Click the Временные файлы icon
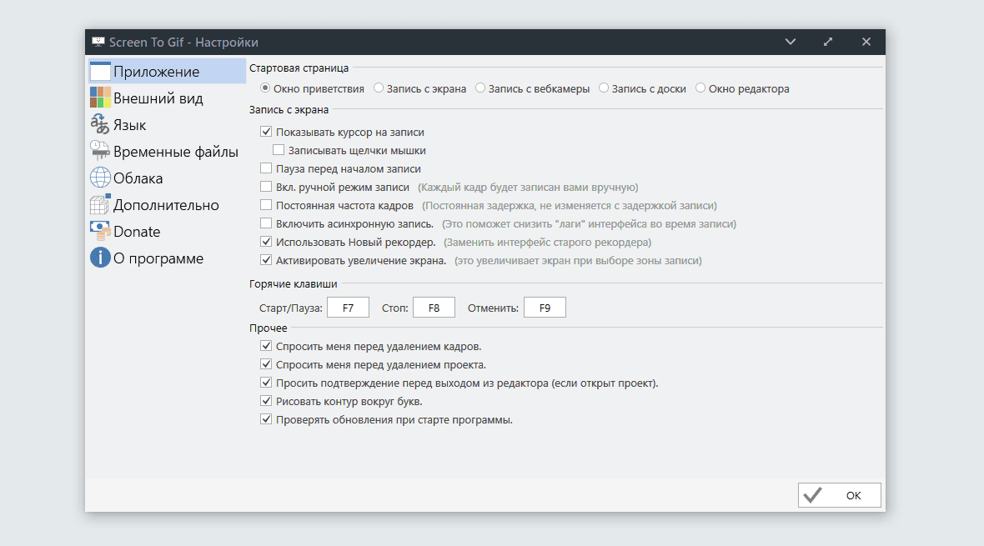Viewport: 984px width, 546px height. click(100, 152)
